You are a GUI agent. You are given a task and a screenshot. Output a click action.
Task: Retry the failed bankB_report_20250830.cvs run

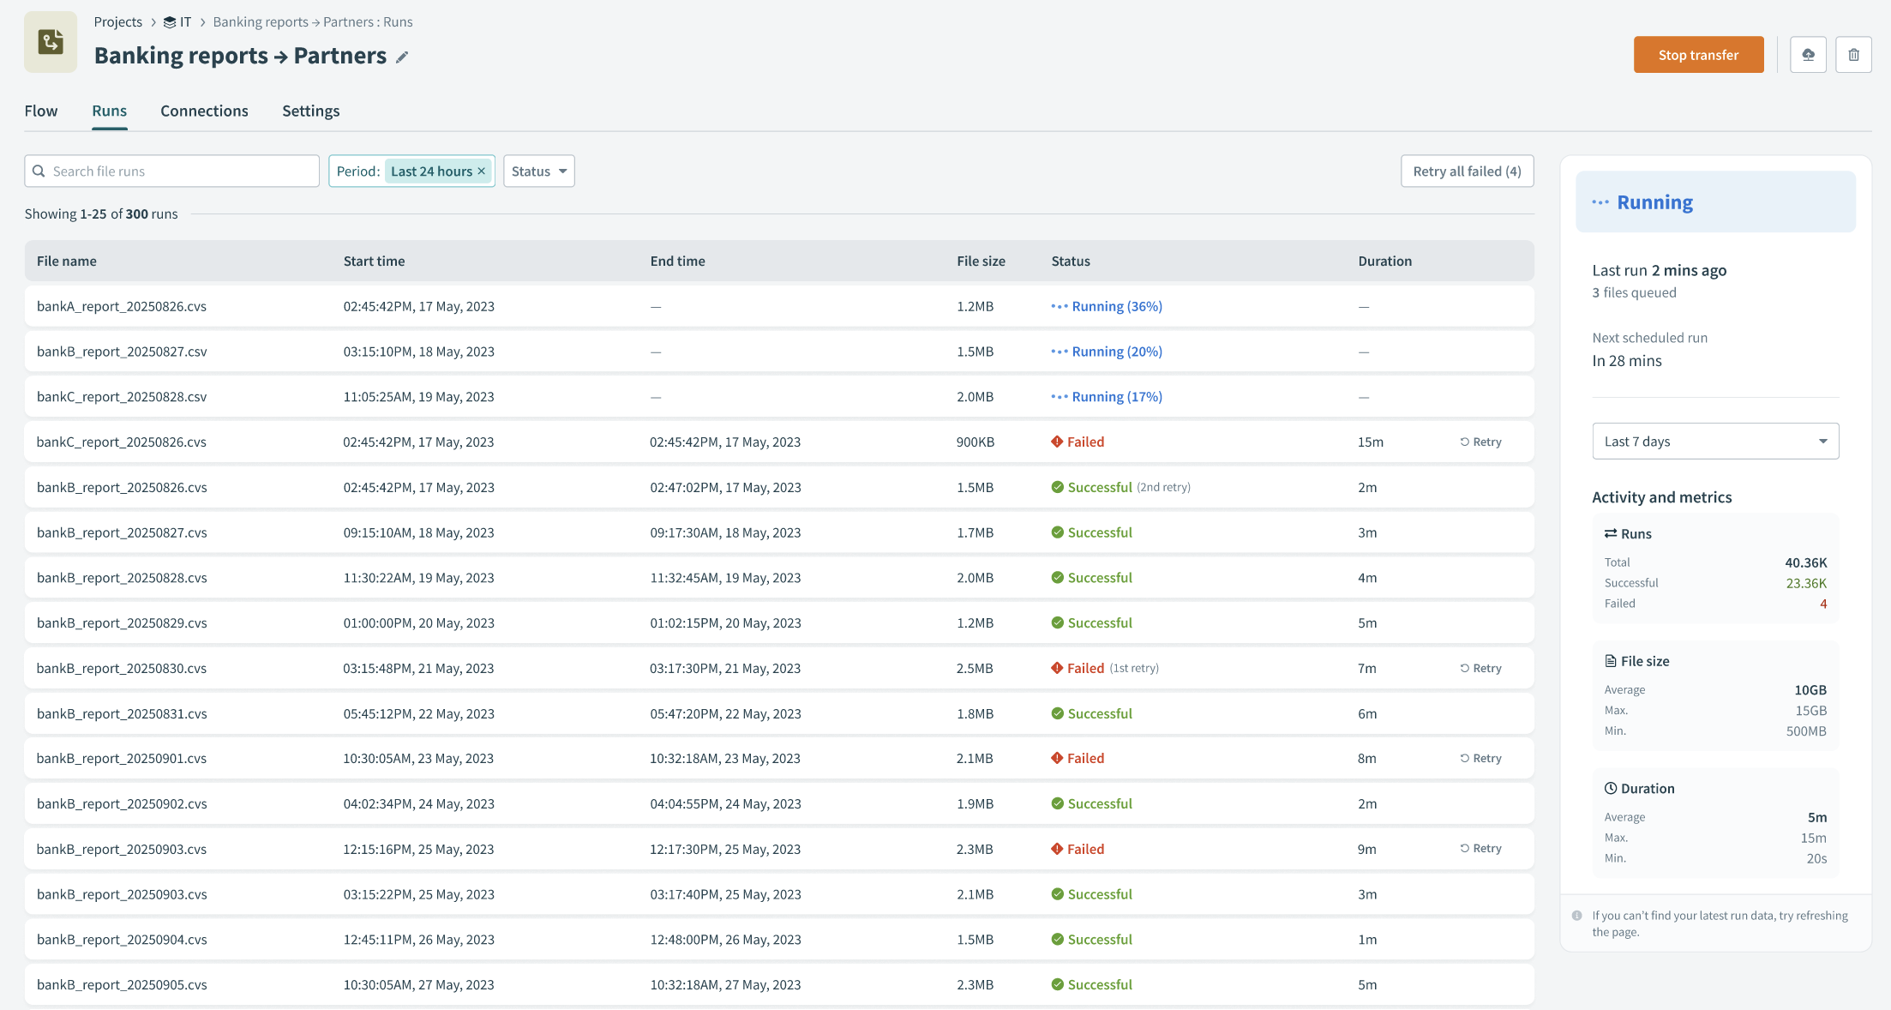(1480, 669)
